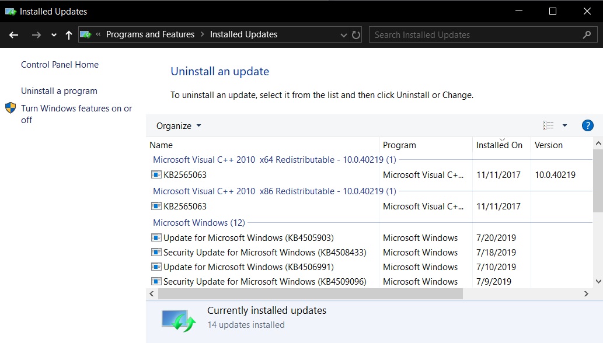
Task: Navigate back using the back arrow icon
Action: pos(13,35)
